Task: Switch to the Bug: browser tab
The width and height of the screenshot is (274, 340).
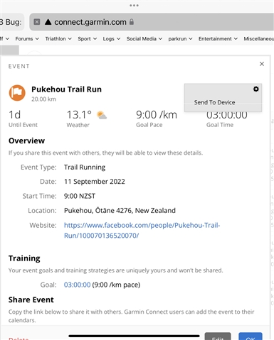Action: [x=11, y=22]
